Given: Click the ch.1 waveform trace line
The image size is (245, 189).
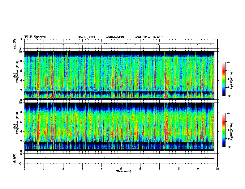Looking at the screenshot, I should point(119,44).
